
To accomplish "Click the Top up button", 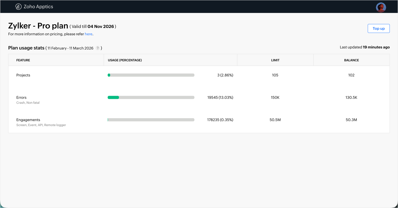I will coord(379,28).
